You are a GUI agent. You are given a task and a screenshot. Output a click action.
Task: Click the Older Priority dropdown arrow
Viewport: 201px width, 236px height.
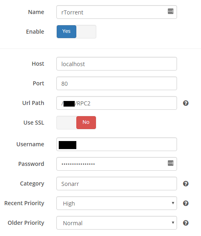click(x=173, y=223)
